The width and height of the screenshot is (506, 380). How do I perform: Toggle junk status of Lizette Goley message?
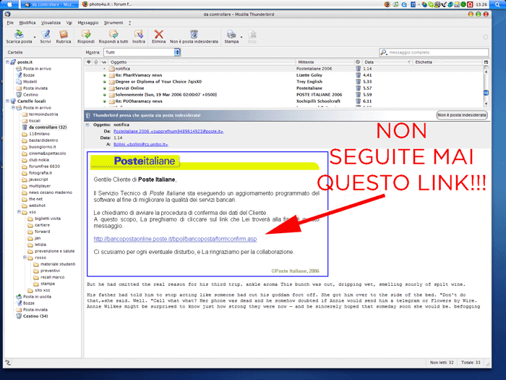click(x=358, y=75)
